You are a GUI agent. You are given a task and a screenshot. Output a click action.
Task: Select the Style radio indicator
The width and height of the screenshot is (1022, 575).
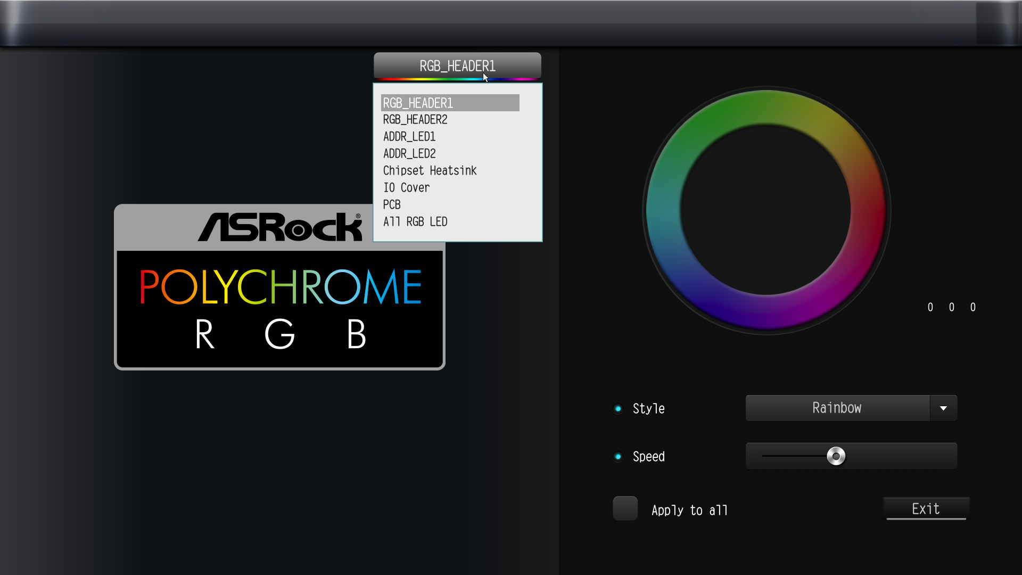(618, 408)
